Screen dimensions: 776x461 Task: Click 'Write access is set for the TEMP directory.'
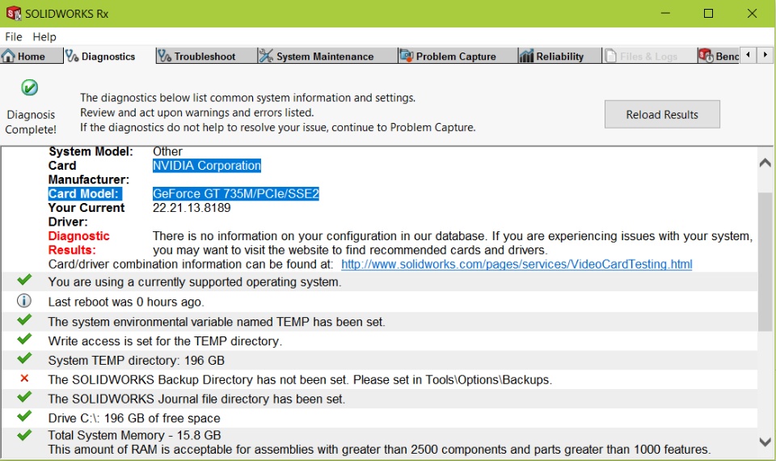tap(165, 341)
